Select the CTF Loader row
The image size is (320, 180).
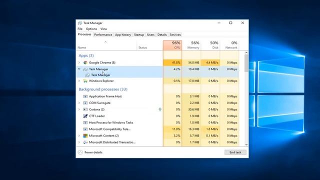point(157,116)
